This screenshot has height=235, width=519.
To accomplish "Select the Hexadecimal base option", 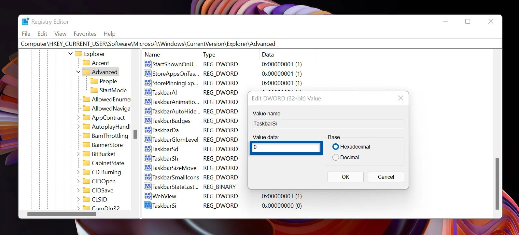I will (336, 147).
